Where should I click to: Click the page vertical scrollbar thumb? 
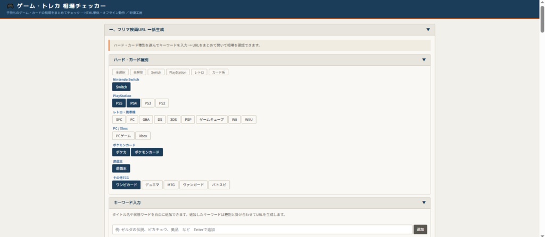point(542,19)
